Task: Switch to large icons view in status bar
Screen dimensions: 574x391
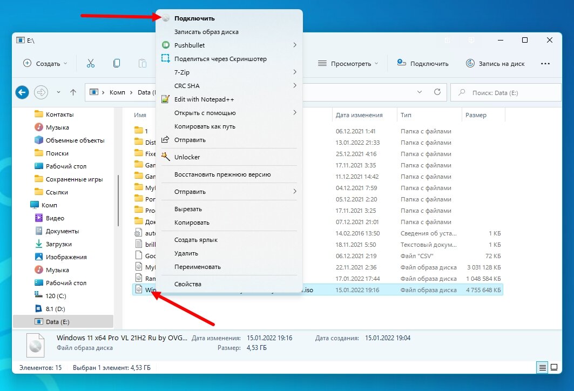Action: [554, 367]
